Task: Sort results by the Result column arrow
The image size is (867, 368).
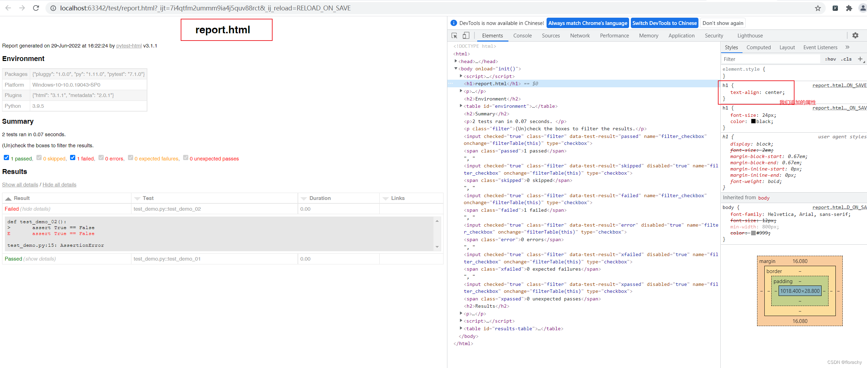Action: pos(8,199)
